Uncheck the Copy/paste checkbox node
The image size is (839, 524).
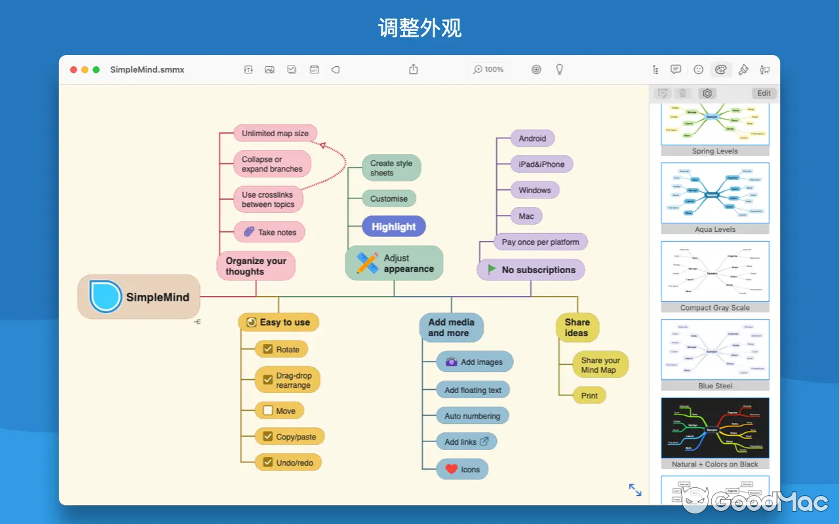(267, 436)
